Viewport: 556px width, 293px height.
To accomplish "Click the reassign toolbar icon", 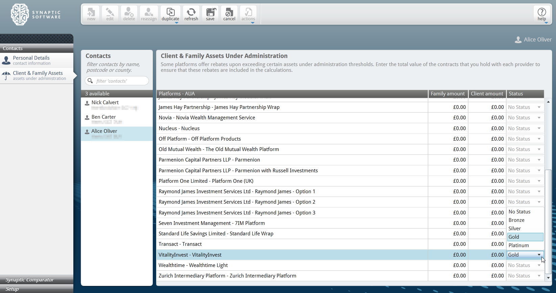I will coord(149,14).
